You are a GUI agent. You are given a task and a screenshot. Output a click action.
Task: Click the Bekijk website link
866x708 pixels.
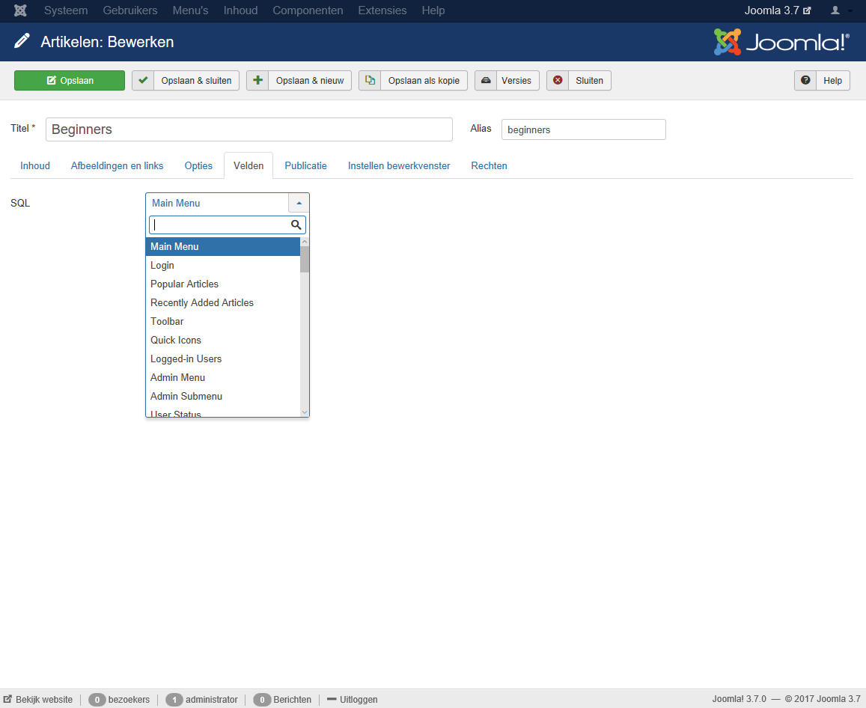(38, 700)
